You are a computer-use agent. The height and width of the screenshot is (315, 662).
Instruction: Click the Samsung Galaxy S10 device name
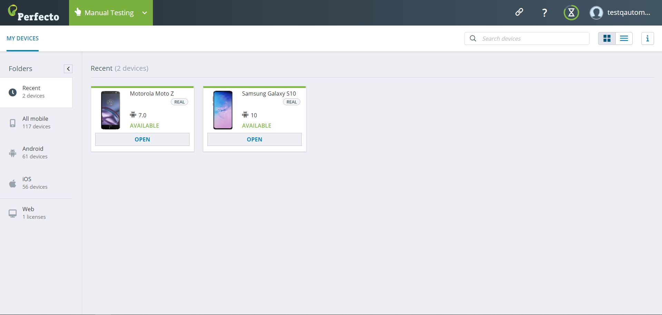click(x=269, y=93)
